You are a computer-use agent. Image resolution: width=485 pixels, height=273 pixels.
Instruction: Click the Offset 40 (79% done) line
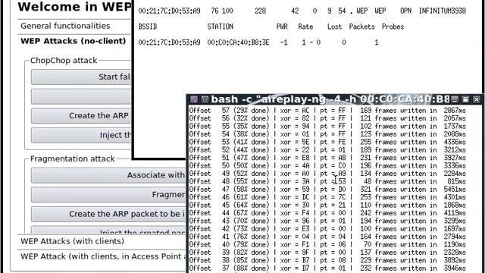click(x=327, y=244)
